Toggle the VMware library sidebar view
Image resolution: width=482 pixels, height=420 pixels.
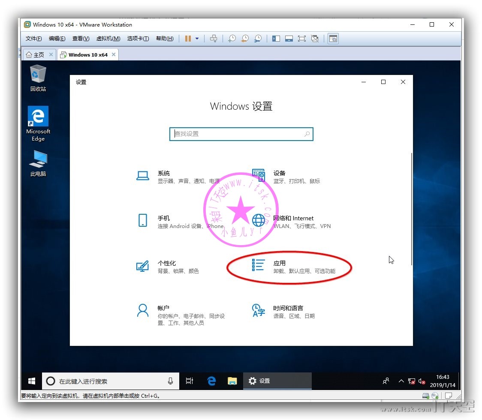click(276, 39)
